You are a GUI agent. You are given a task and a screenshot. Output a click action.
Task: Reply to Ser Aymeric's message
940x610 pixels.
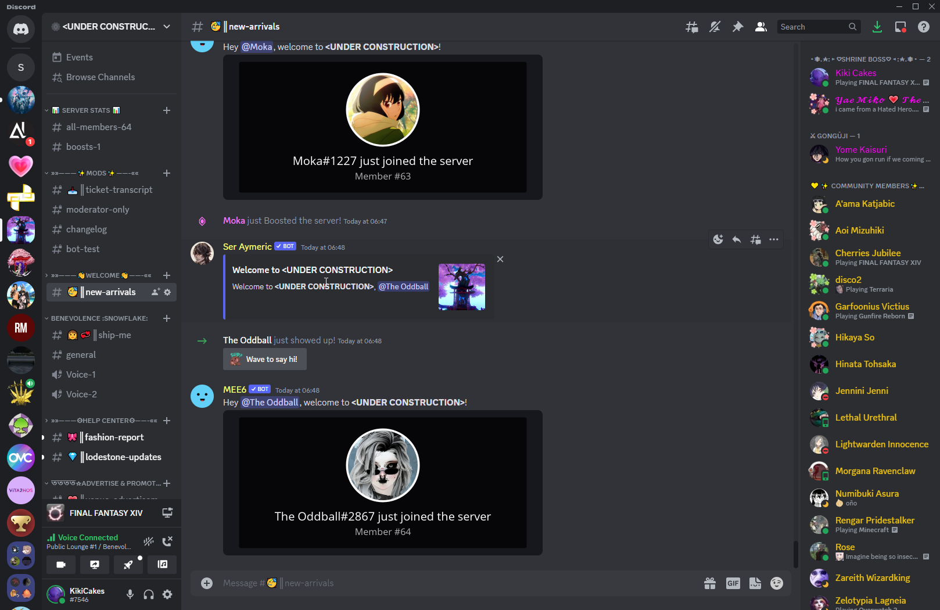click(737, 239)
